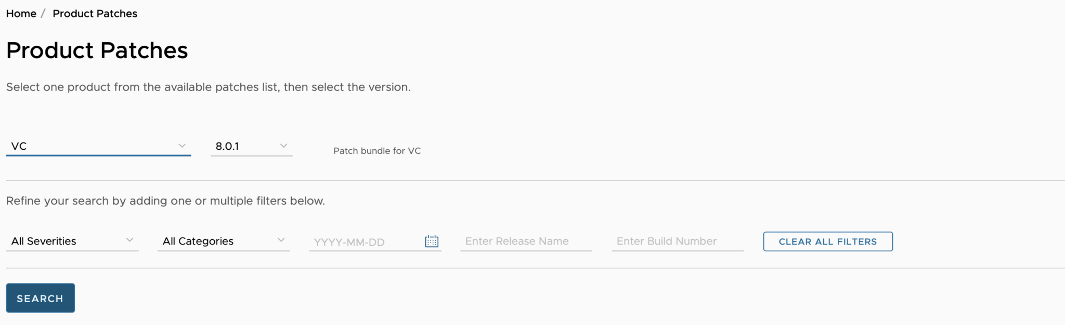Viewport: 1065px width, 325px height.
Task: Click the Patch bundle for VC label
Action: click(x=376, y=151)
